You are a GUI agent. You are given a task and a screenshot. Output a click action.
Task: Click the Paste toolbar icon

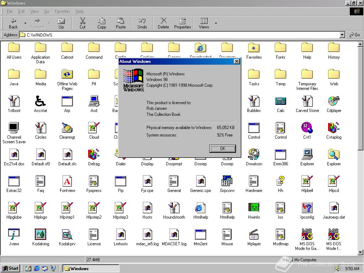point(121,23)
